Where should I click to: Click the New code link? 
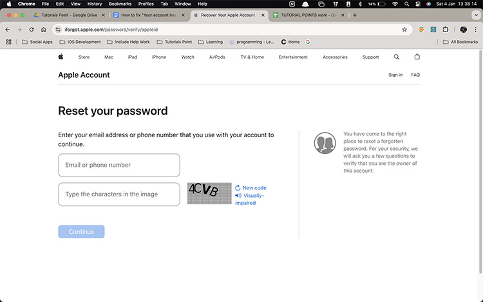pos(254,188)
